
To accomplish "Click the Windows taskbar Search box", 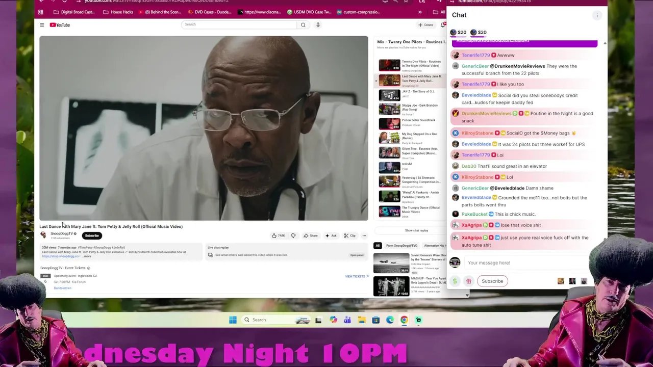I will (276, 320).
